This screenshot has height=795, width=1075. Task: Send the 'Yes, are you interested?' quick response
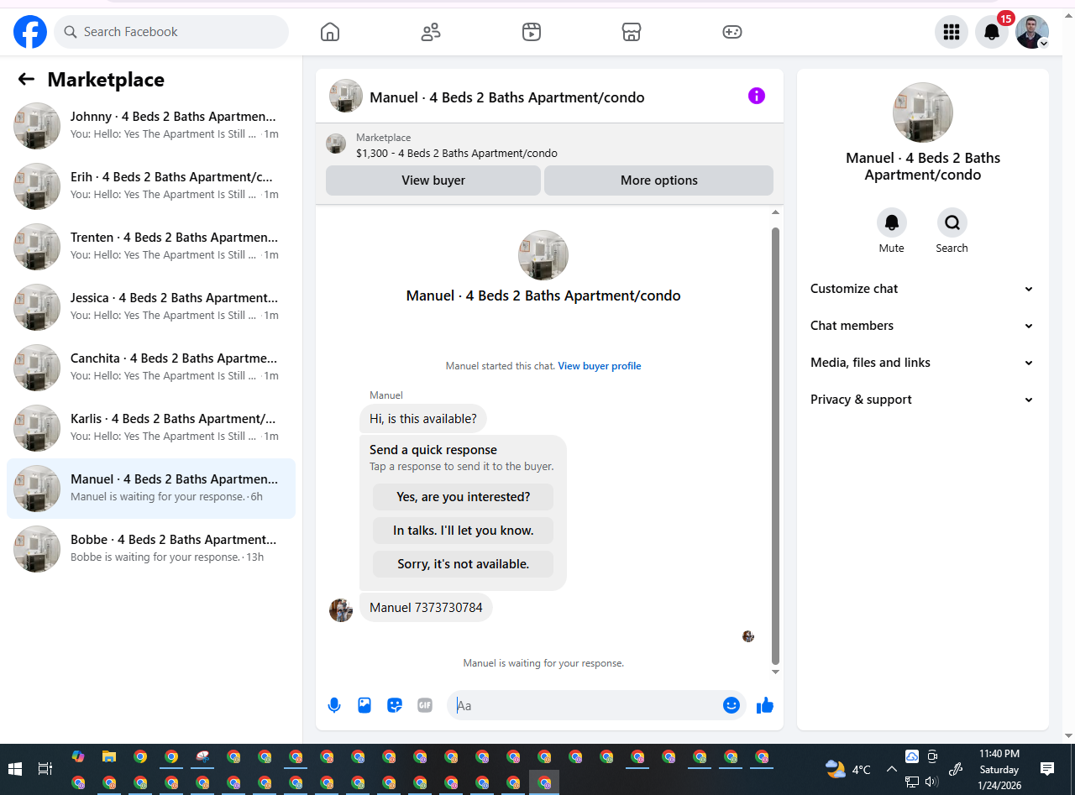464,497
